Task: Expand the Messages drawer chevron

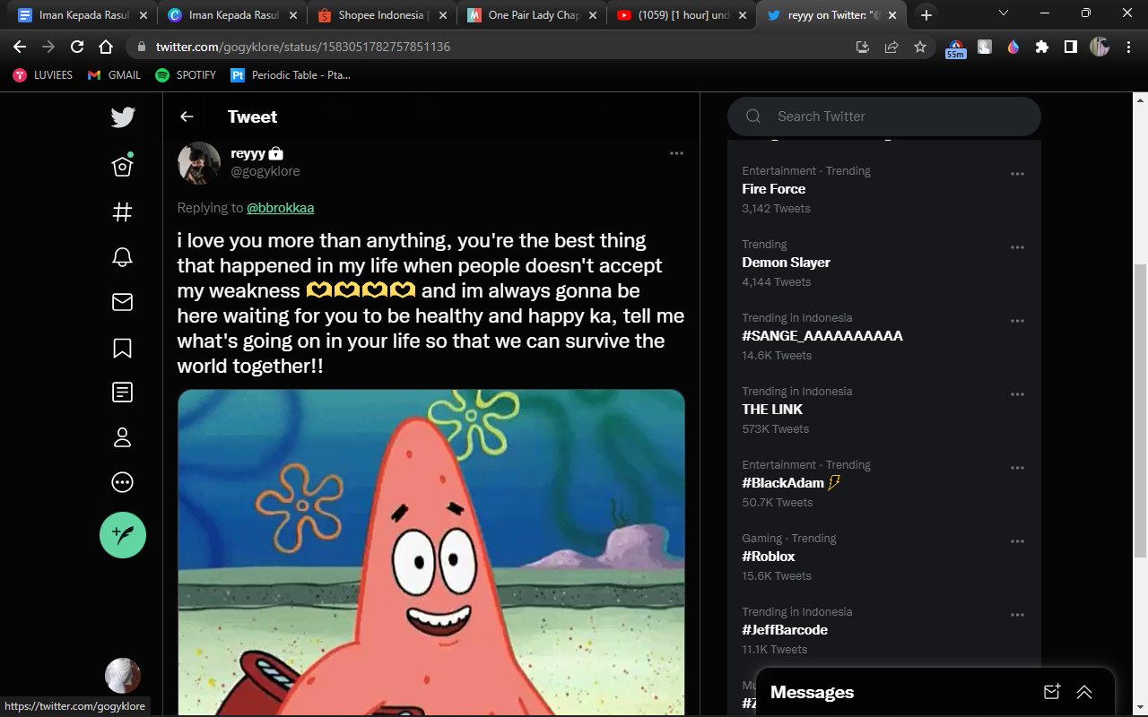Action: (1083, 692)
